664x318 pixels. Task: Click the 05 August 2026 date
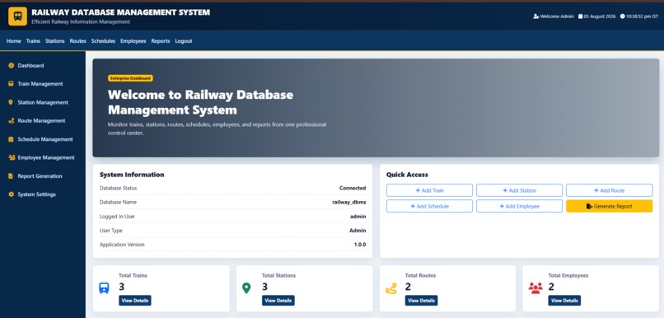[600, 16]
